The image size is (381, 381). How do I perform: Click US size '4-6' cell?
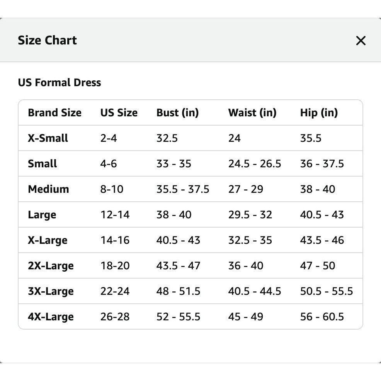click(109, 164)
